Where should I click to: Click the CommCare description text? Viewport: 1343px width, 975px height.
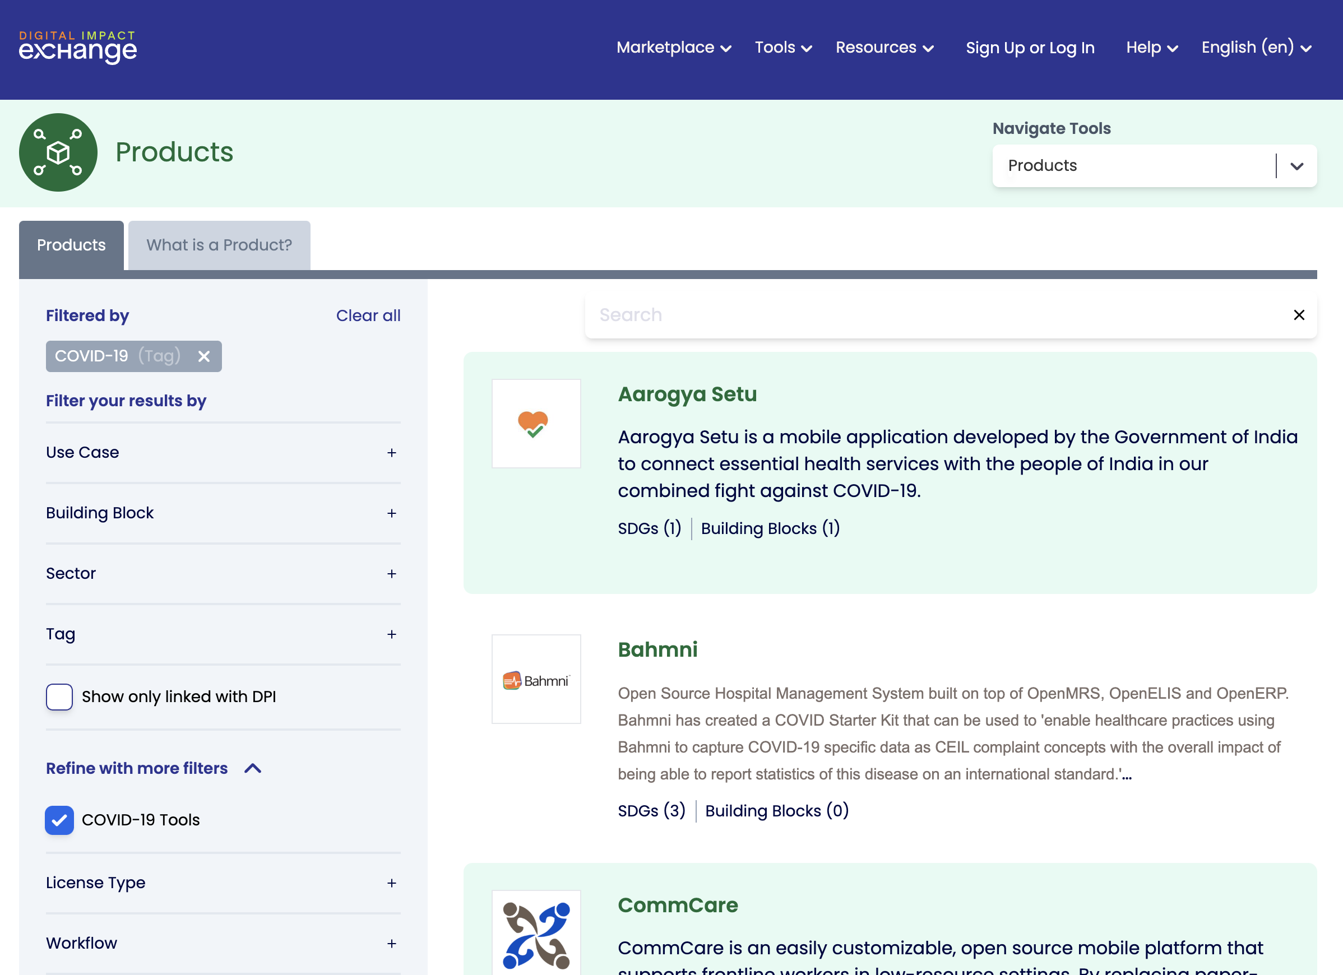[941, 957]
